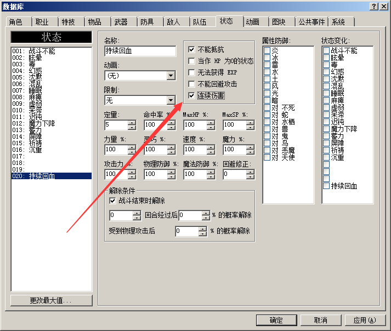Open the 动画 dropdown arrow
Image resolution: width=391 pixels, height=331 pixels.
(x=171, y=76)
